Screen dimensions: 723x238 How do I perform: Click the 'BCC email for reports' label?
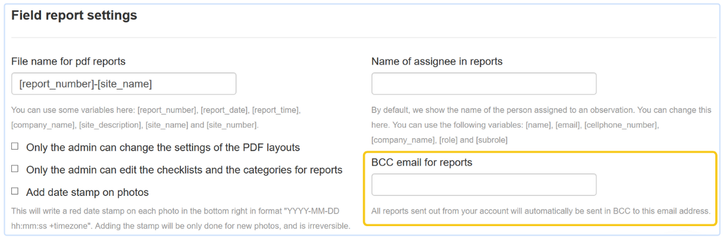pos(421,162)
